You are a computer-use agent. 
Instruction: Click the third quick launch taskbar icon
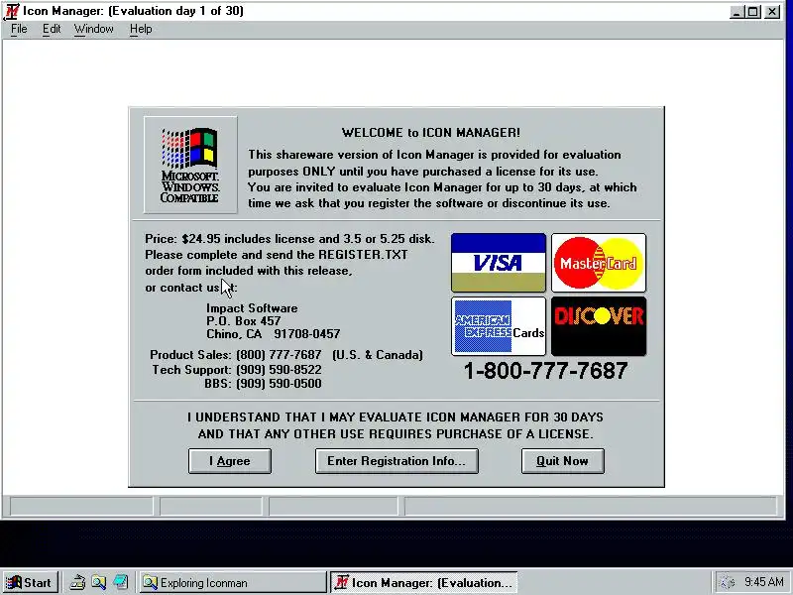[121, 582]
